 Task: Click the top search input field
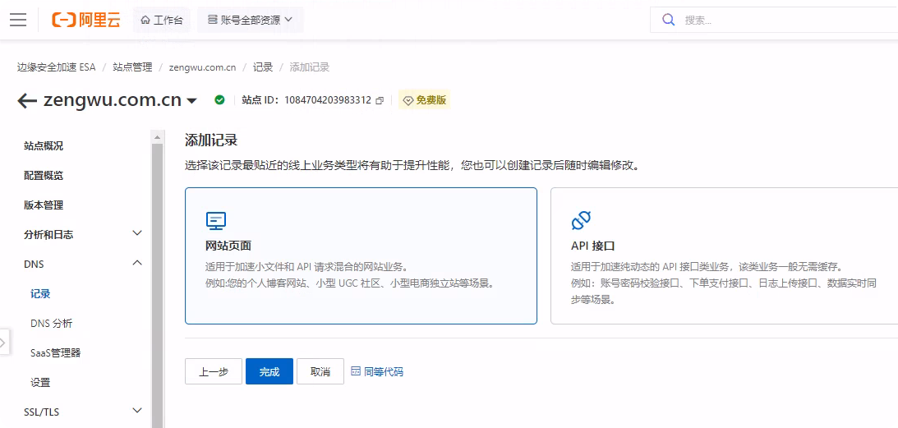click(781, 20)
